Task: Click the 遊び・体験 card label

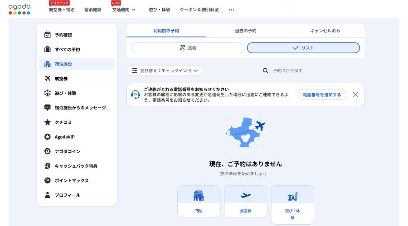Action: pos(292,214)
